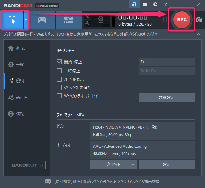Check the クリック効果追加 option
Image resolution: width=205 pixels, height=188 pixels.
(x=59, y=88)
